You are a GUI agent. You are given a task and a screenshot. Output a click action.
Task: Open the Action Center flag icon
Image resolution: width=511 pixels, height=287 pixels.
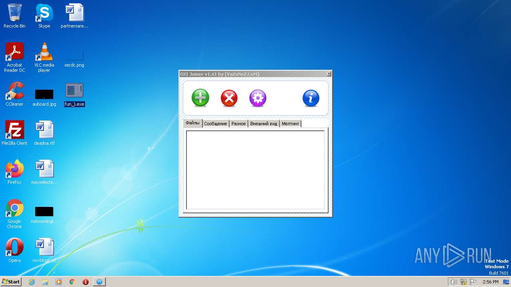[x=473, y=282]
